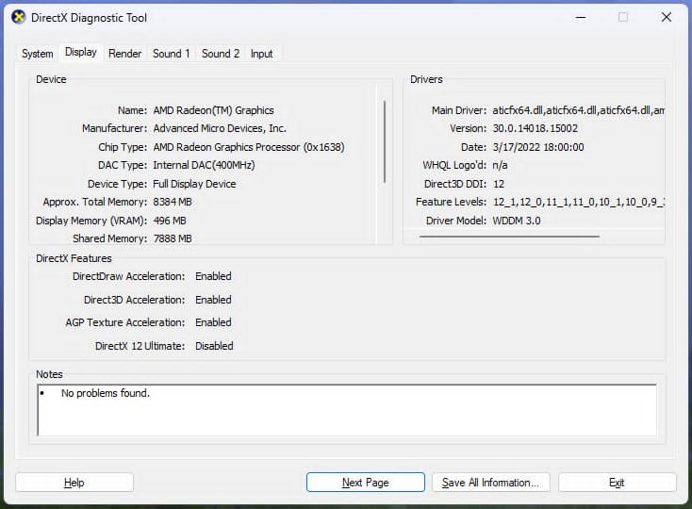Click the '496 MB' VRAM value
Viewport: 692px width, 509px height.
click(170, 221)
